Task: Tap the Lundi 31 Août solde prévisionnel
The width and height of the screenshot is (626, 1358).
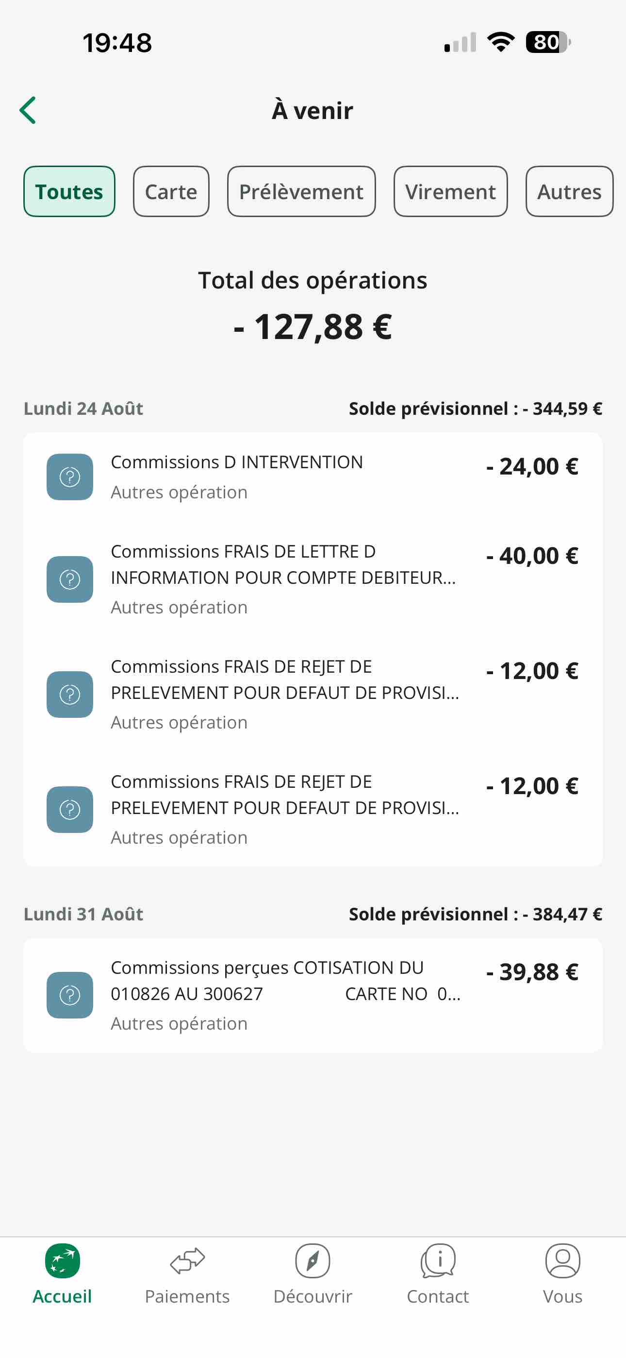Action: [x=475, y=914]
